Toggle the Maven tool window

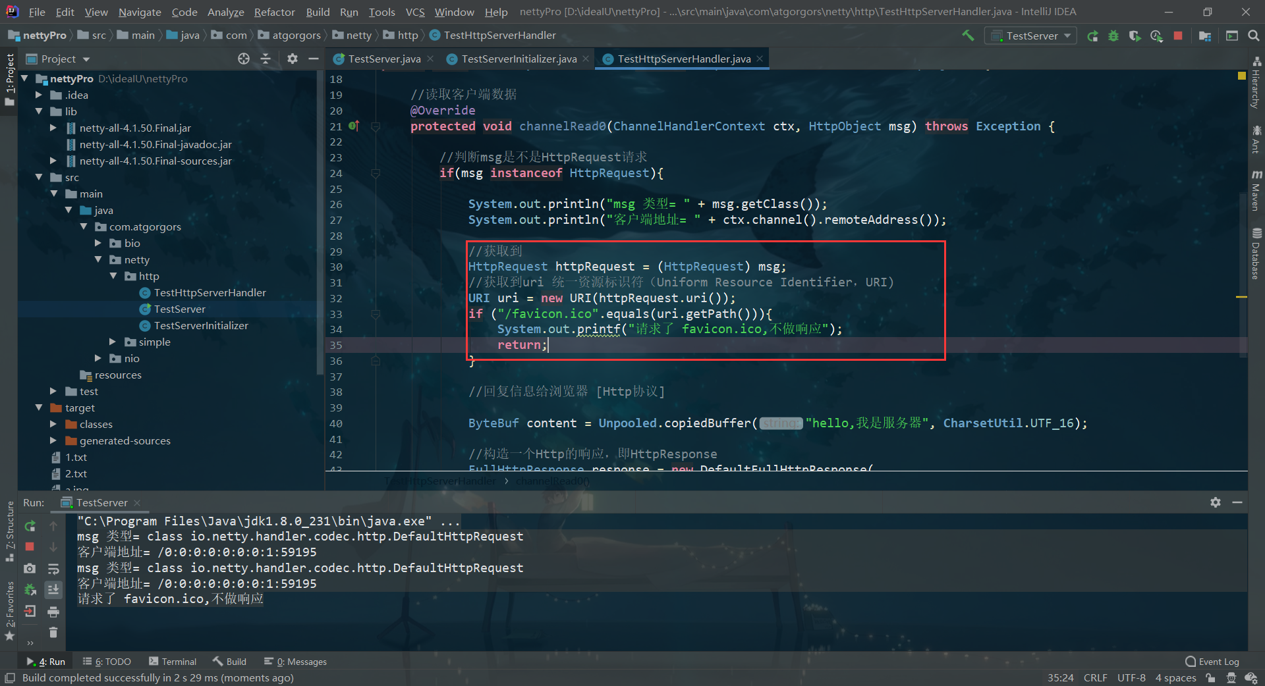1256,190
